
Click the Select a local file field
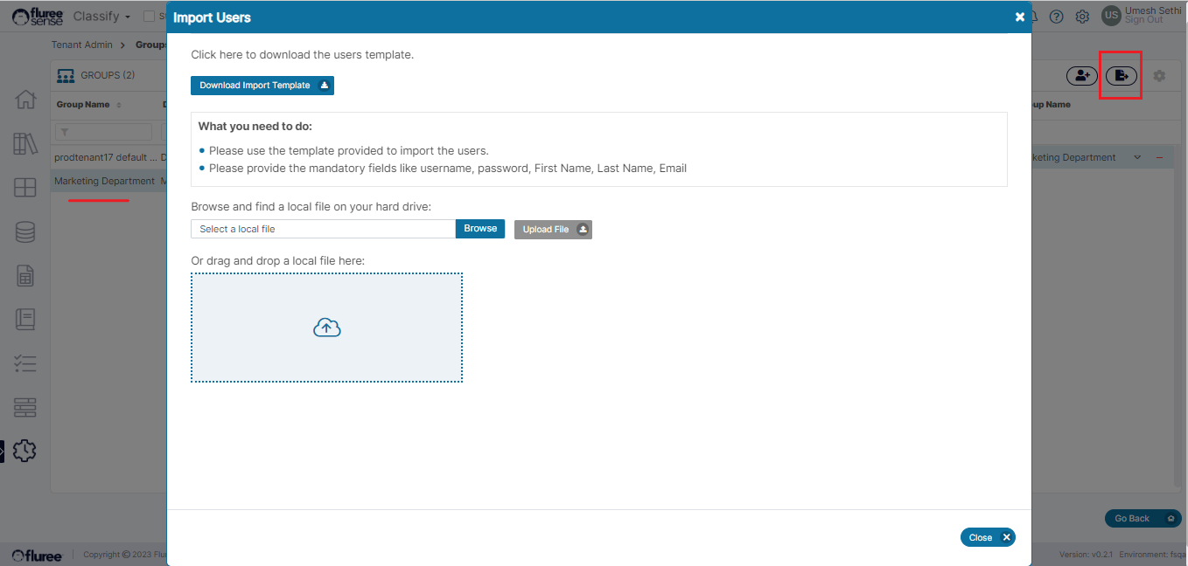pyautogui.click(x=323, y=229)
